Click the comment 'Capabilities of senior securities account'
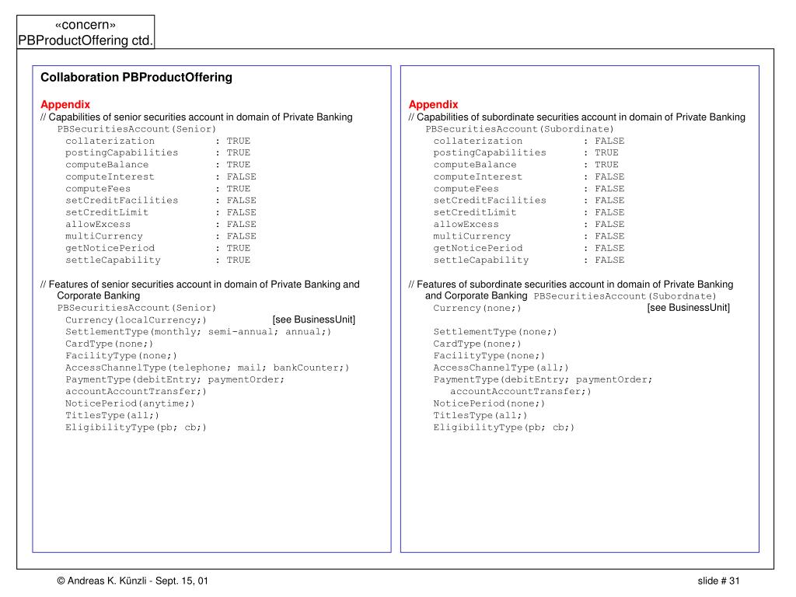The width and height of the screenshot is (796, 597). point(197,117)
